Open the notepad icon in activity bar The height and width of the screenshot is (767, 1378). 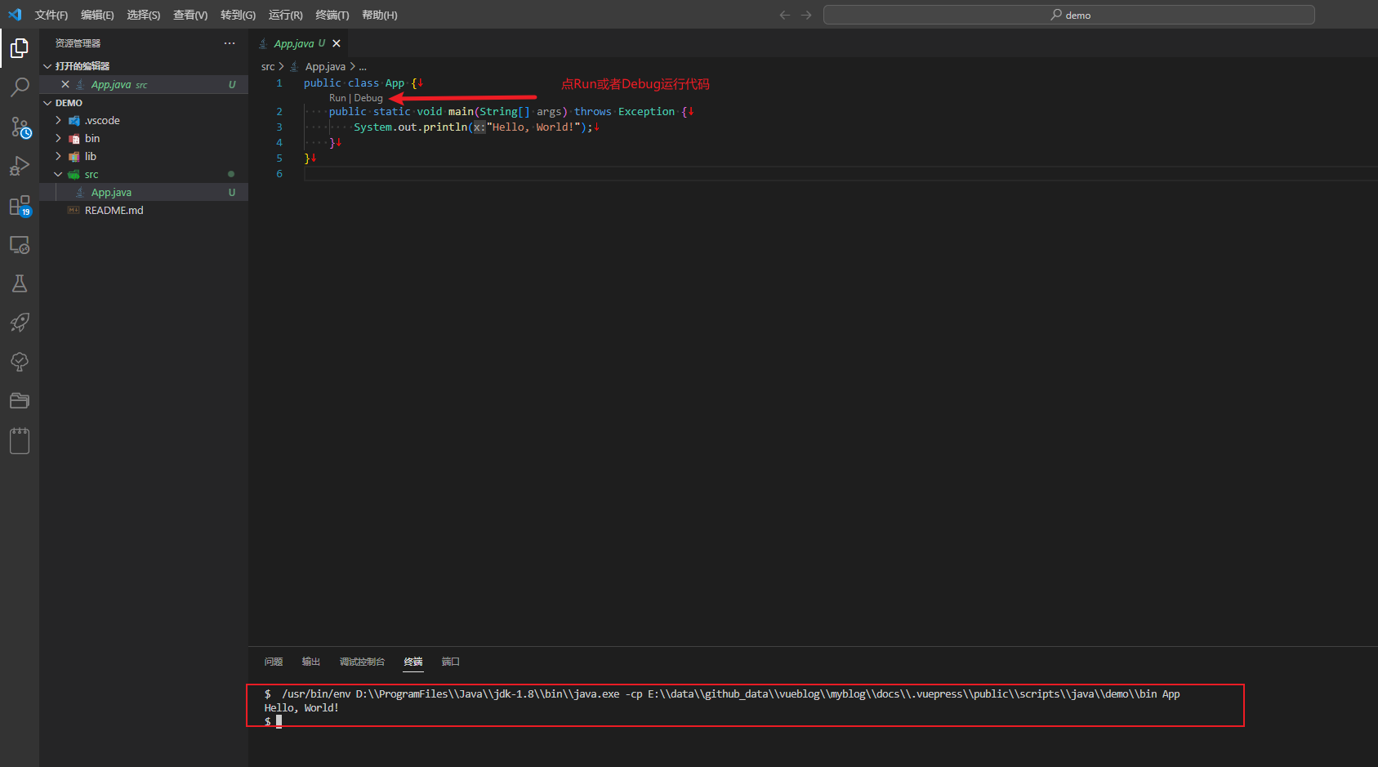pyautogui.click(x=20, y=440)
